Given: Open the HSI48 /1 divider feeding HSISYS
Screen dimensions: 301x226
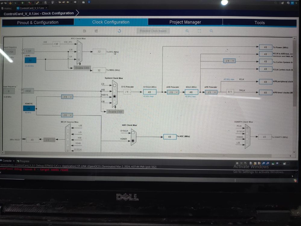Looking at the screenshot, I should [67, 97].
